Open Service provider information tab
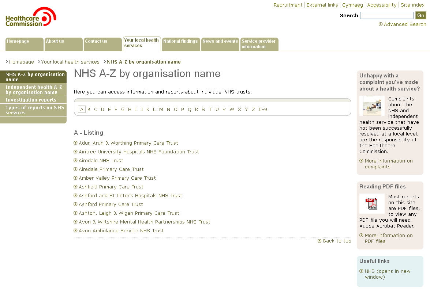This screenshot has height=298, width=430. 259,44
